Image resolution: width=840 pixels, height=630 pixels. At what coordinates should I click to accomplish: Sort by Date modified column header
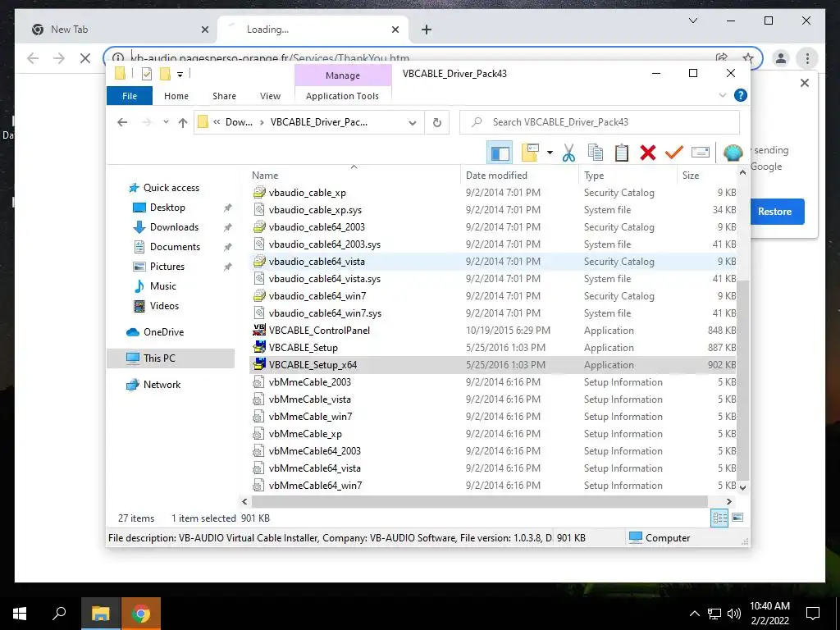pos(519,176)
